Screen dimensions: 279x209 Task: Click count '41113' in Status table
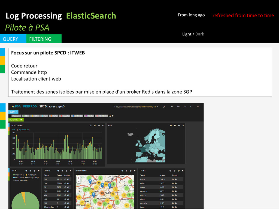pos(59,180)
